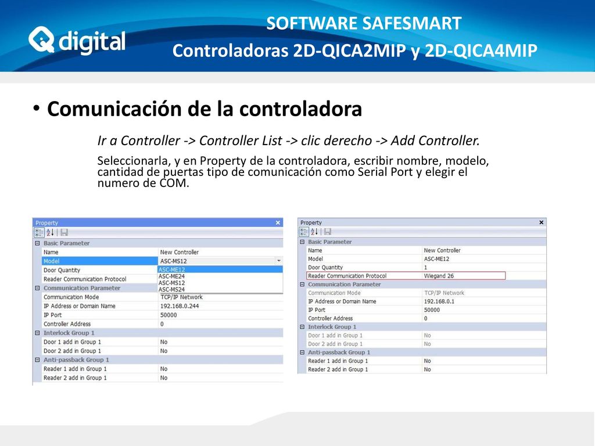Screen dimensions: 595x446
Task: Collapse Basic Parameter group in left panel
Action: [38, 243]
